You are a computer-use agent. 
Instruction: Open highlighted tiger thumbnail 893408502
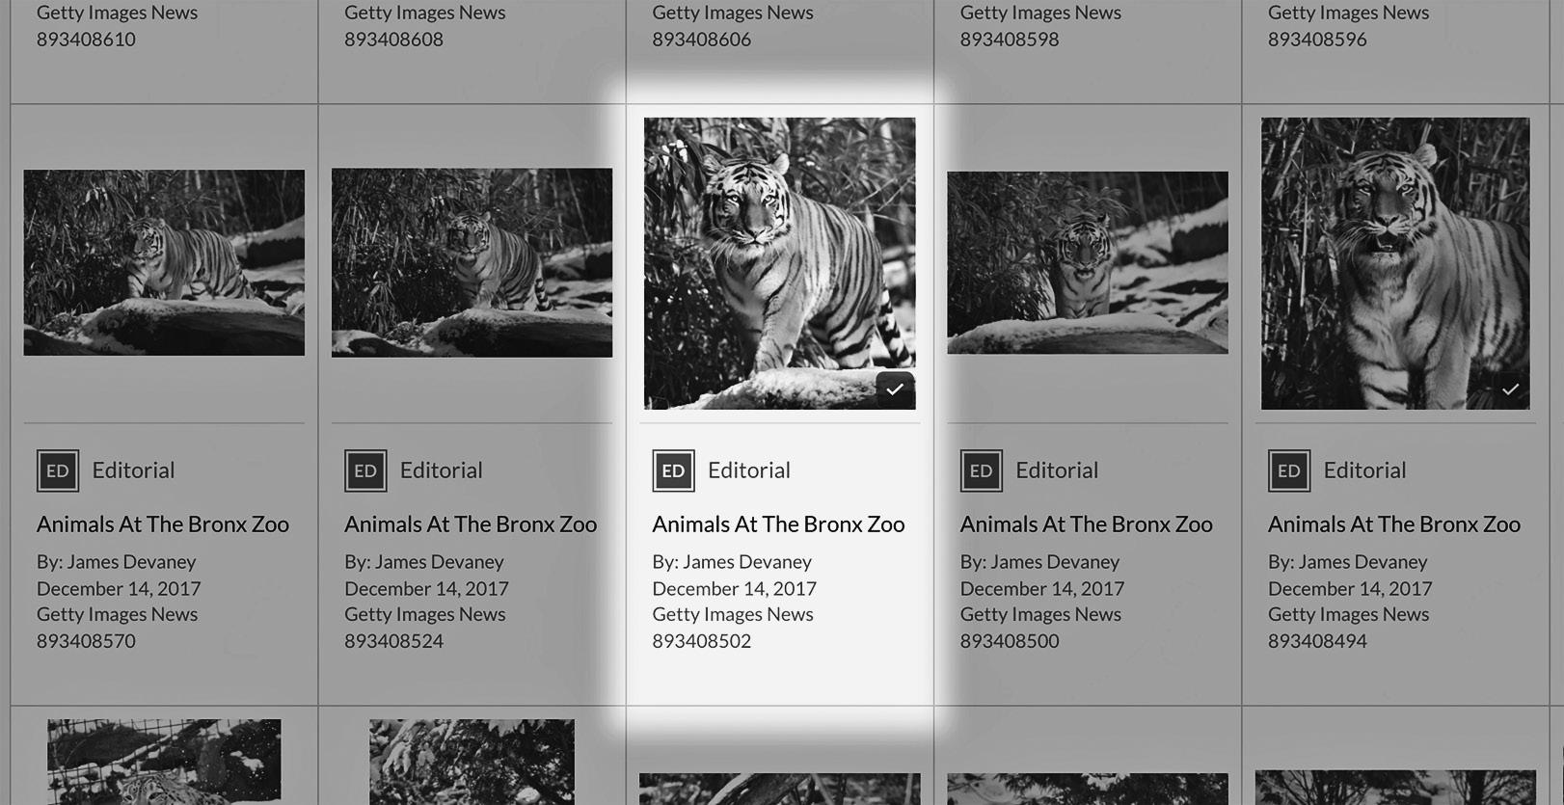pos(779,263)
